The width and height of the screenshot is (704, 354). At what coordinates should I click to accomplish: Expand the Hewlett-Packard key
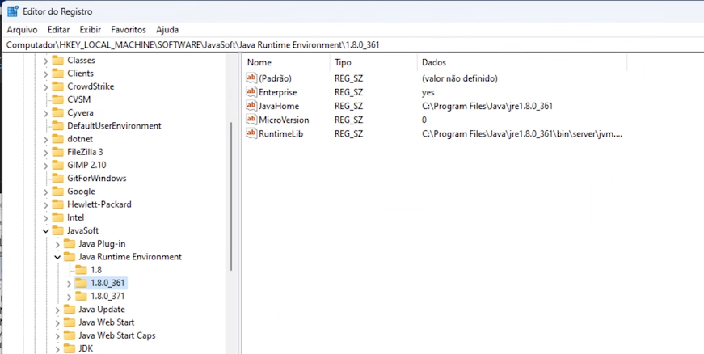click(x=46, y=204)
